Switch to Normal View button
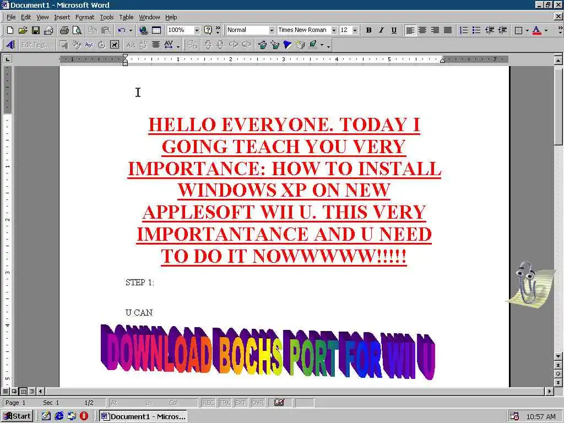The width and height of the screenshot is (564, 423). 6,391
